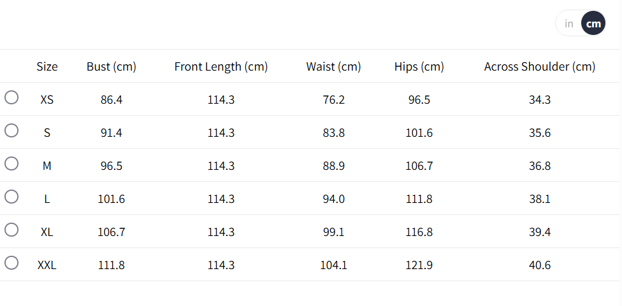The width and height of the screenshot is (622, 306).
Task: Click the Size column header
Action: point(47,66)
